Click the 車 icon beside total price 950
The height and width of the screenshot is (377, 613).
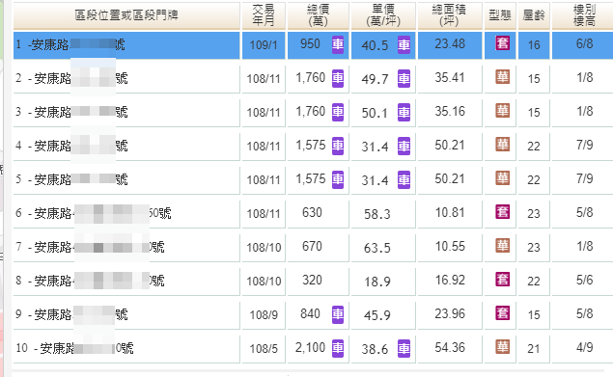[338, 44]
